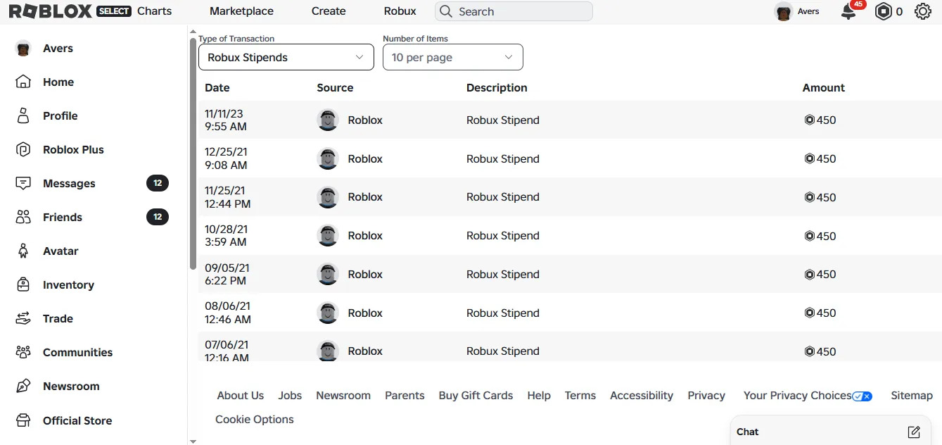Open the Sitemap footer link
The height and width of the screenshot is (445, 942).
[x=912, y=396]
